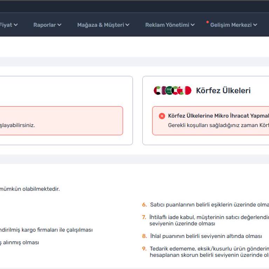The height and width of the screenshot is (269, 269).
Task: Open the Raporlar menu
Action: (x=47, y=25)
